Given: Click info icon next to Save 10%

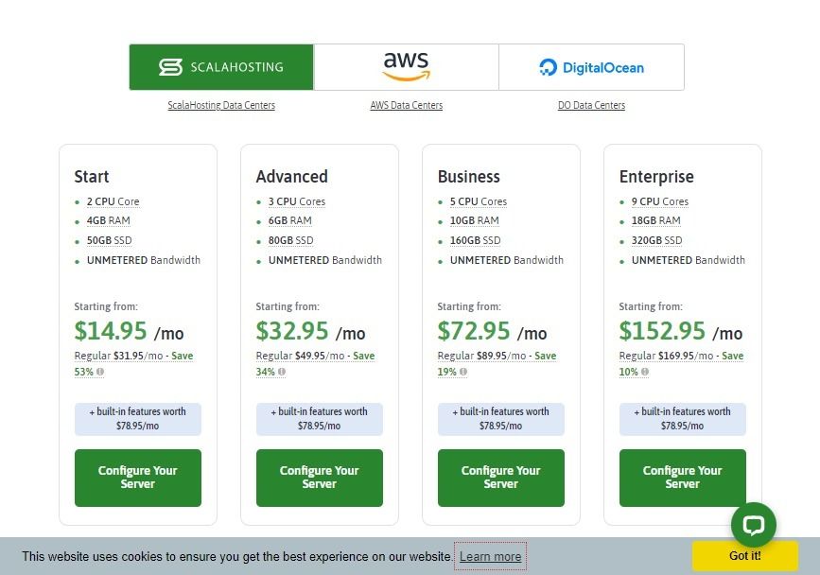Looking at the screenshot, I should tap(645, 372).
